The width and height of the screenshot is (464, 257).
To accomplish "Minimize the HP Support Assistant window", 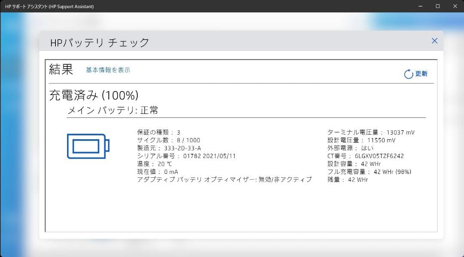I will coord(419,6).
